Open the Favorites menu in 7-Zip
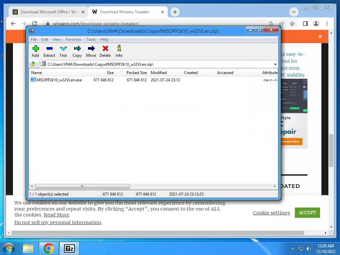 [73, 40]
